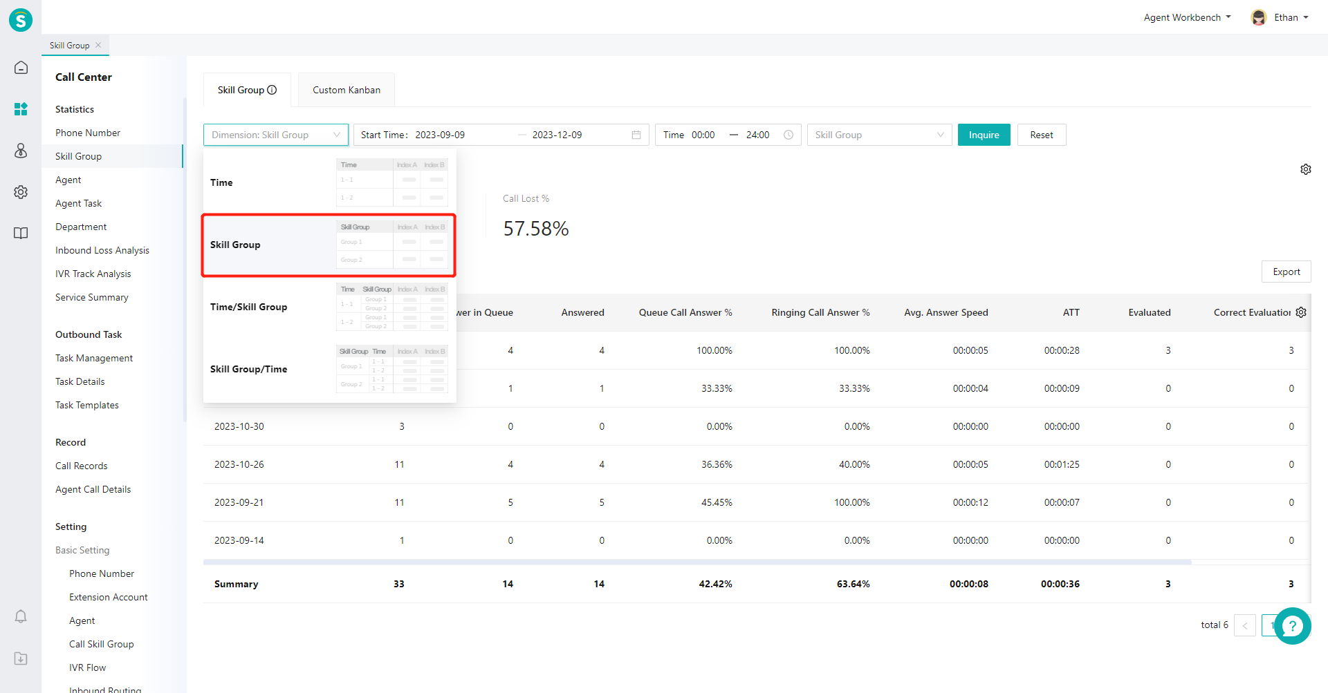Open IVR Flow setting

tap(88, 667)
